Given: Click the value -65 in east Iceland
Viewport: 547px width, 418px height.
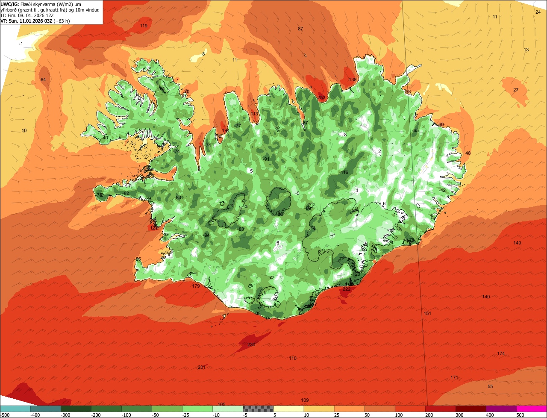Looking at the screenshot, I should click(x=415, y=130).
